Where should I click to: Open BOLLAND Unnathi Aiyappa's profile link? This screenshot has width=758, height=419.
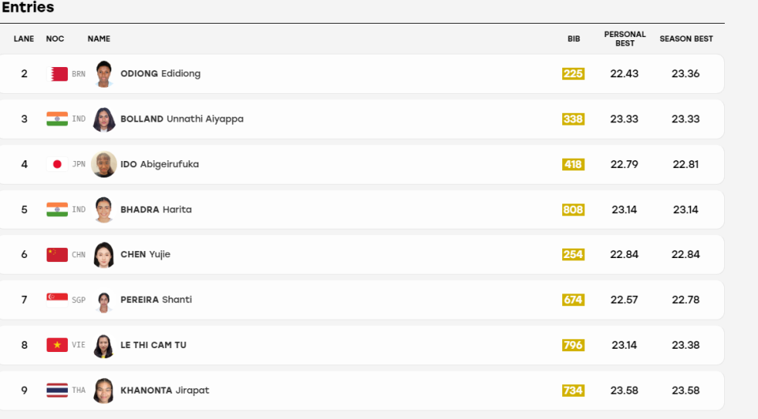(x=182, y=119)
